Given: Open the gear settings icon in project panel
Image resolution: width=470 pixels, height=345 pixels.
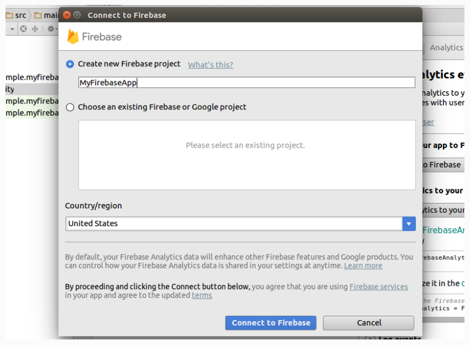Looking at the screenshot, I should pyautogui.click(x=50, y=29).
